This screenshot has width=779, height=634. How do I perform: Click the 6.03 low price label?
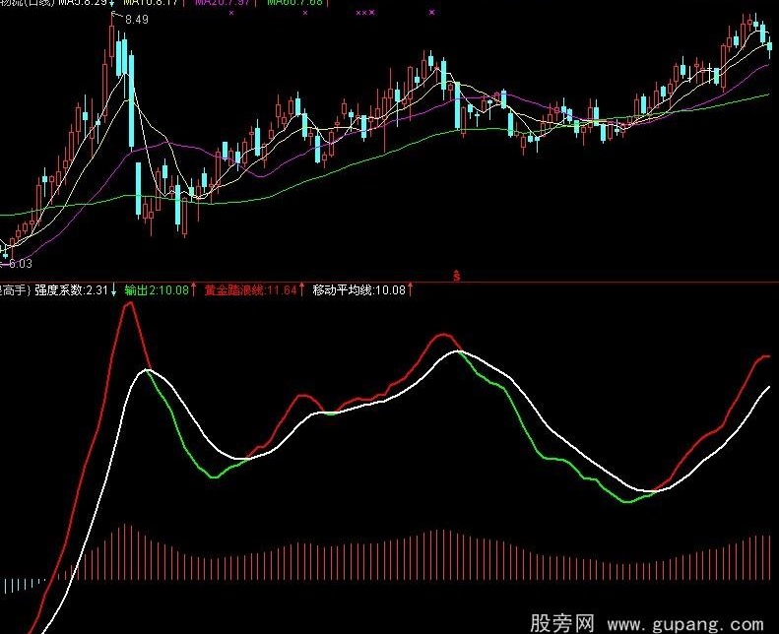(21, 264)
